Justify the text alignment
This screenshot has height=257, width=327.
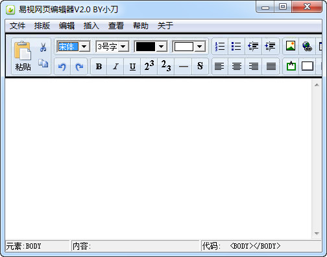pyautogui.click(x=271, y=67)
